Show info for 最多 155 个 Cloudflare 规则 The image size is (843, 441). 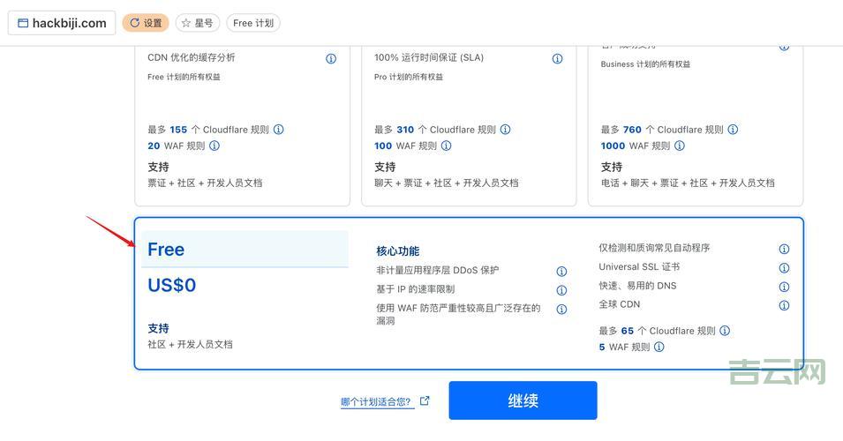pos(278,130)
